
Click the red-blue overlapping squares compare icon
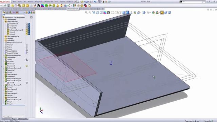(x=85, y=5)
